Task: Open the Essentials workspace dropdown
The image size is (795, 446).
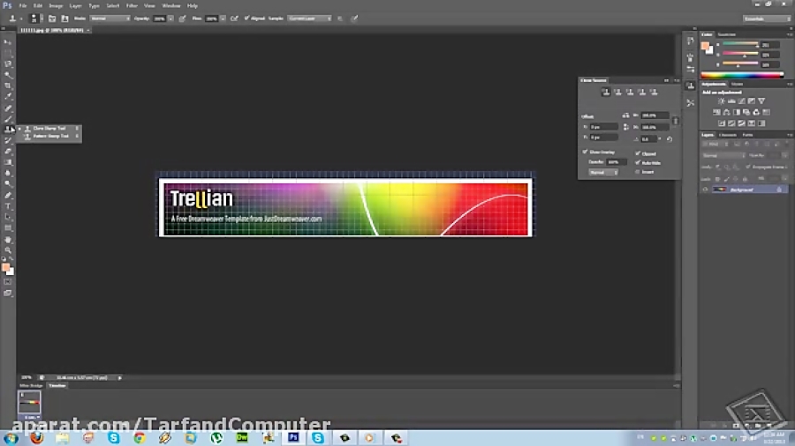Action: (767, 19)
